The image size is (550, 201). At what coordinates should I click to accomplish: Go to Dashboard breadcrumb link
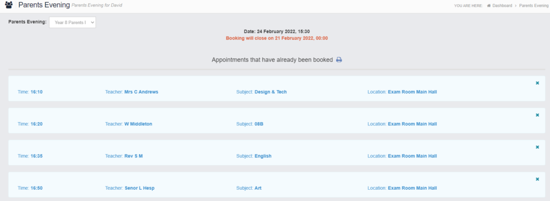(502, 5)
